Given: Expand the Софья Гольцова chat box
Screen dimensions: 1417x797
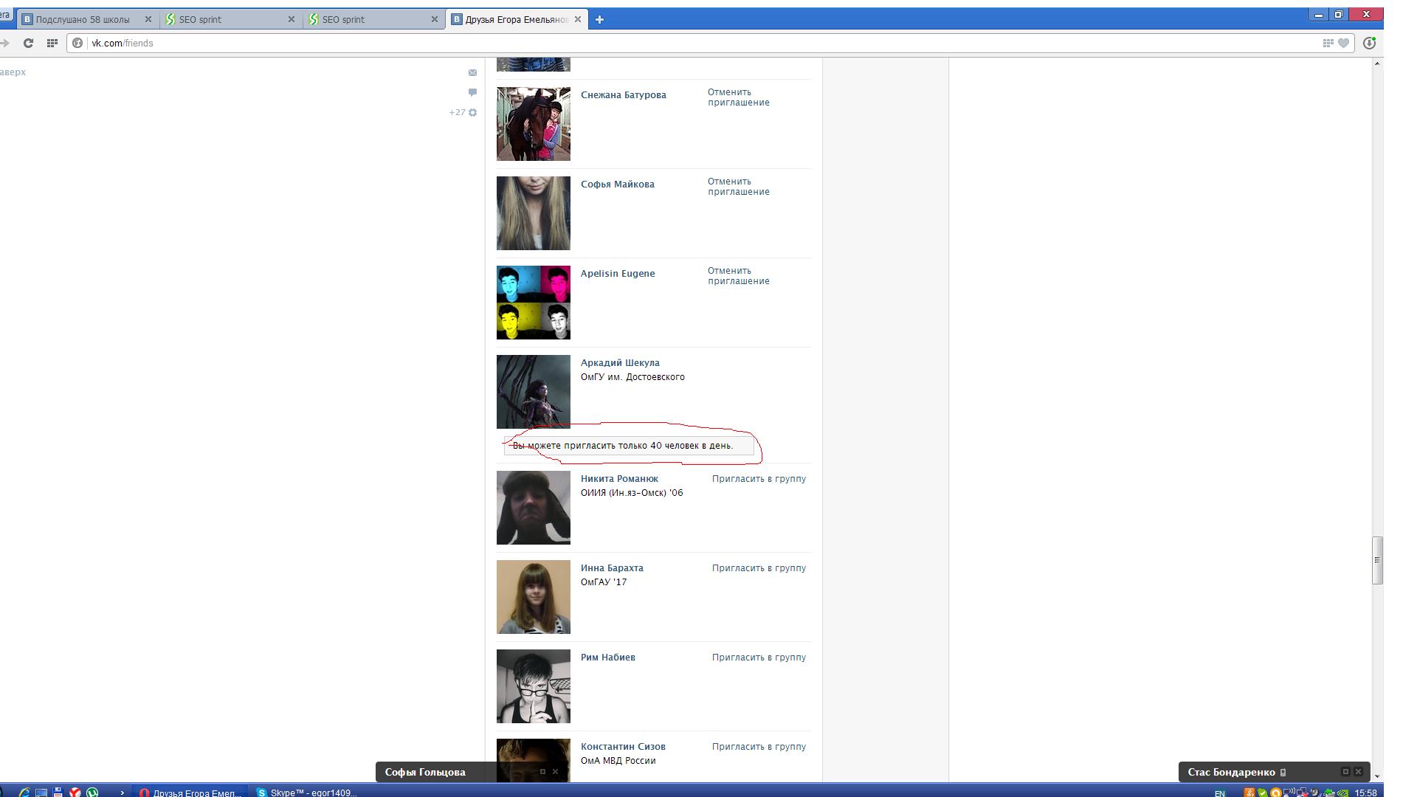Looking at the screenshot, I should [542, 771].
